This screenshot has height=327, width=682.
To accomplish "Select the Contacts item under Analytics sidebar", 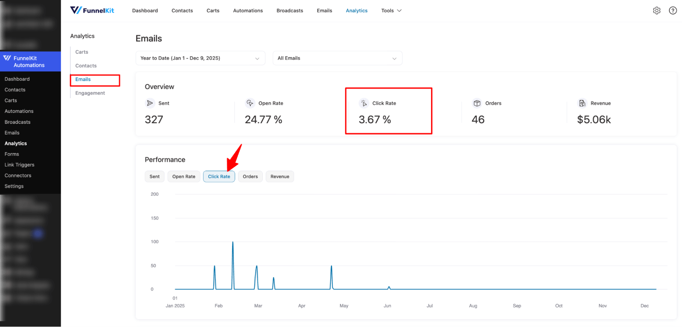I will pyautogui.click(x=86, y=65).
